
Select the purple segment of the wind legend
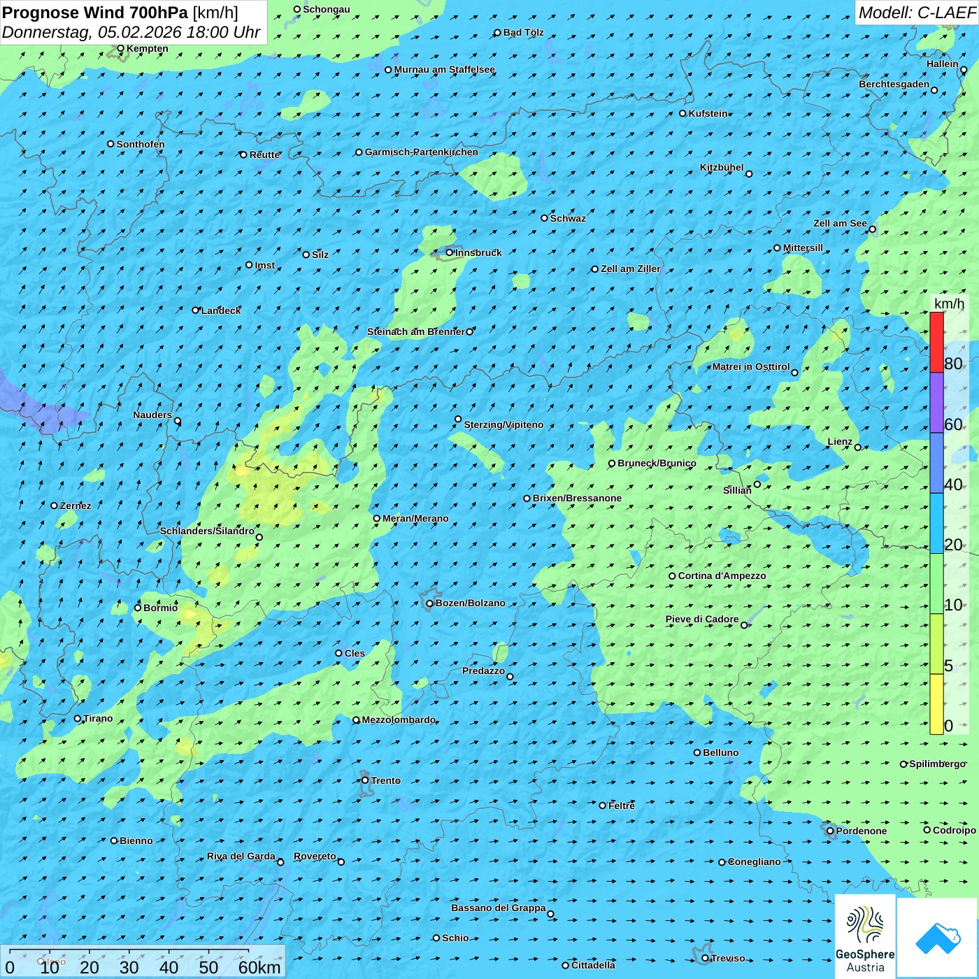click(x=936, y=403)
